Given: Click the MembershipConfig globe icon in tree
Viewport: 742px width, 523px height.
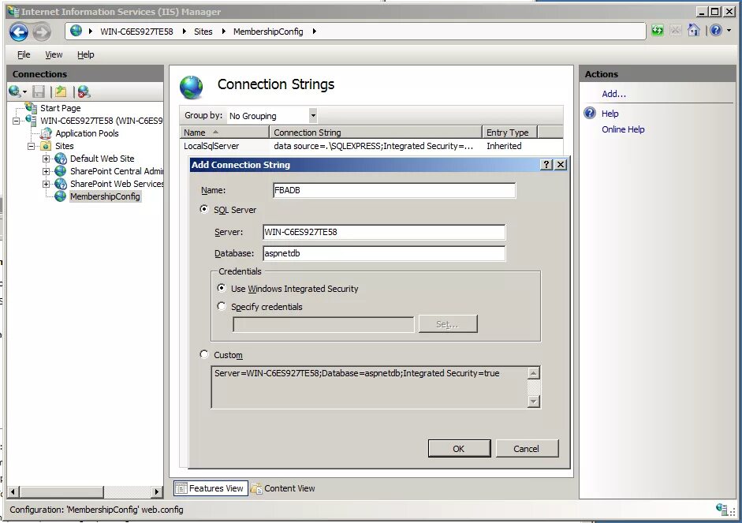Looking at the screenshot, I should point(61,196).
